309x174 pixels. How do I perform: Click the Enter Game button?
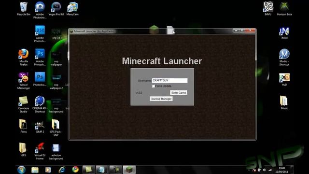click(179, 93)
